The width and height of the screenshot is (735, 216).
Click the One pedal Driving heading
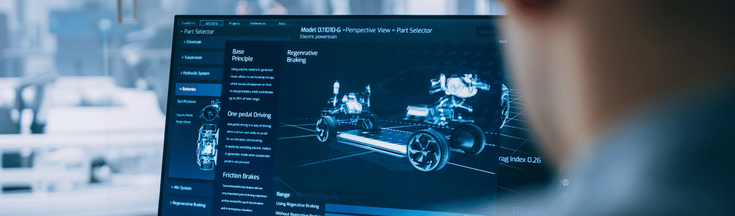coord(249,114)
